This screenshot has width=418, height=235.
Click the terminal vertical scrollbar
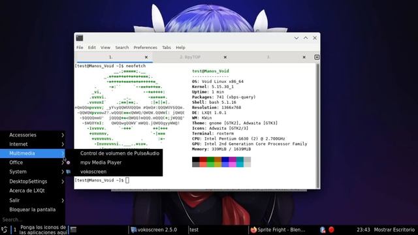coord(317,126)
